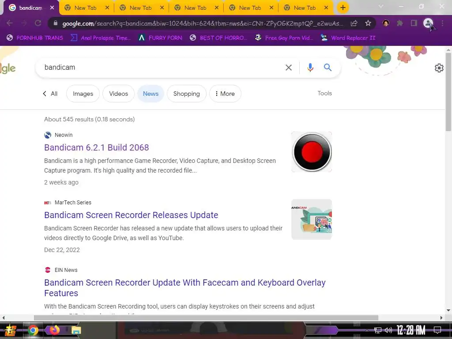This screenshot has height=339, width=452.
Task: Click the MarTech Series favicon
Action: point(48,203)
